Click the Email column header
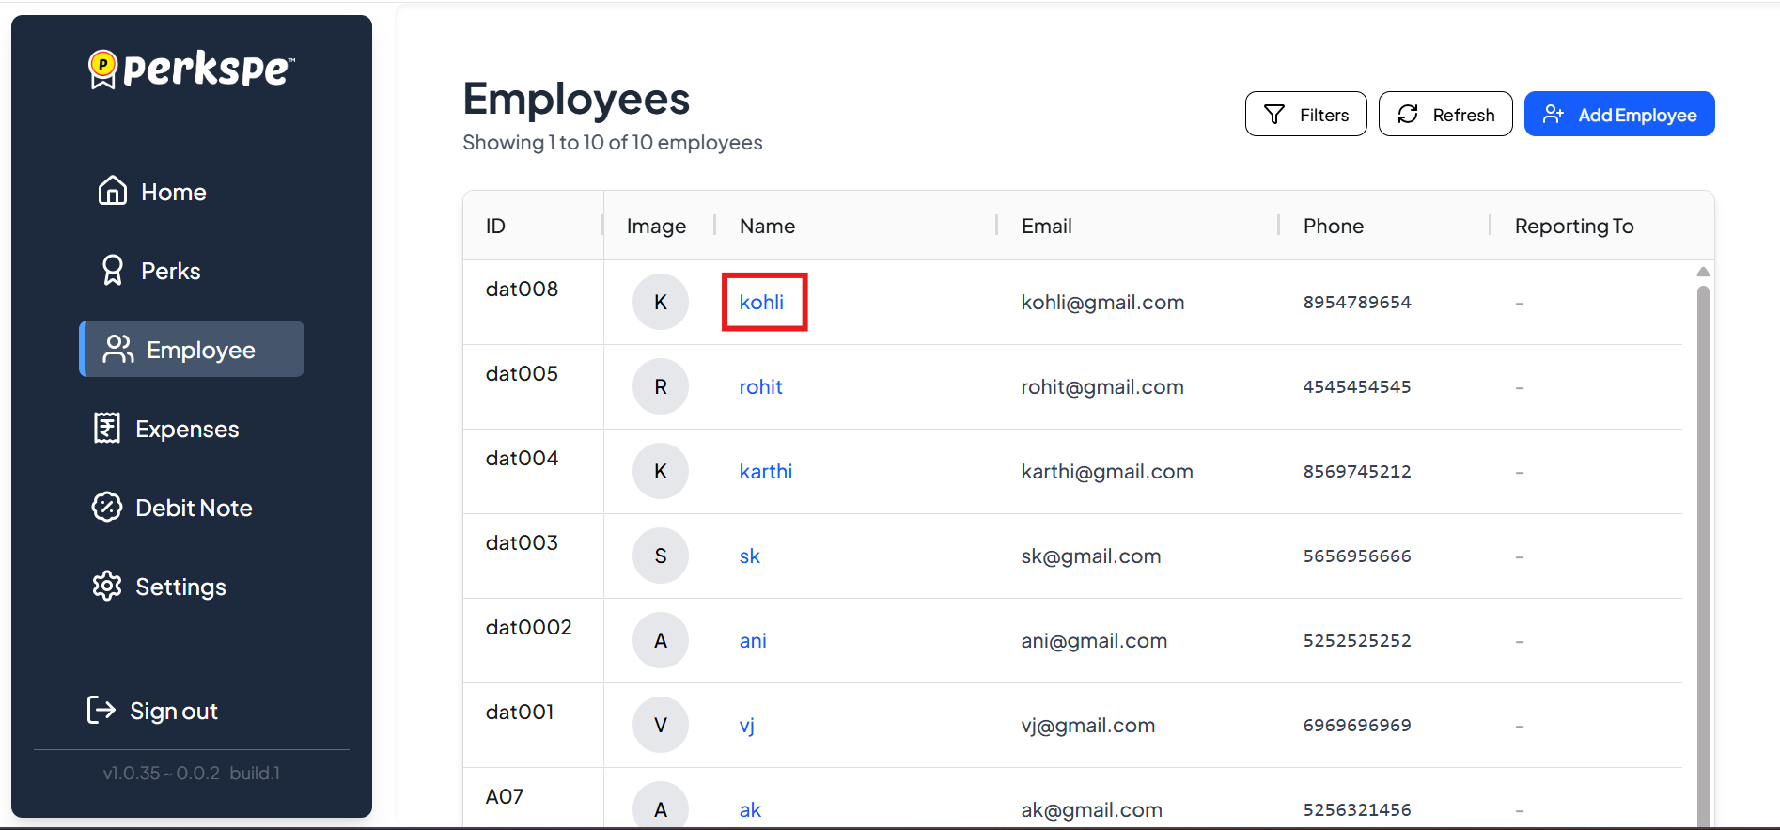 pos(1046,227)
